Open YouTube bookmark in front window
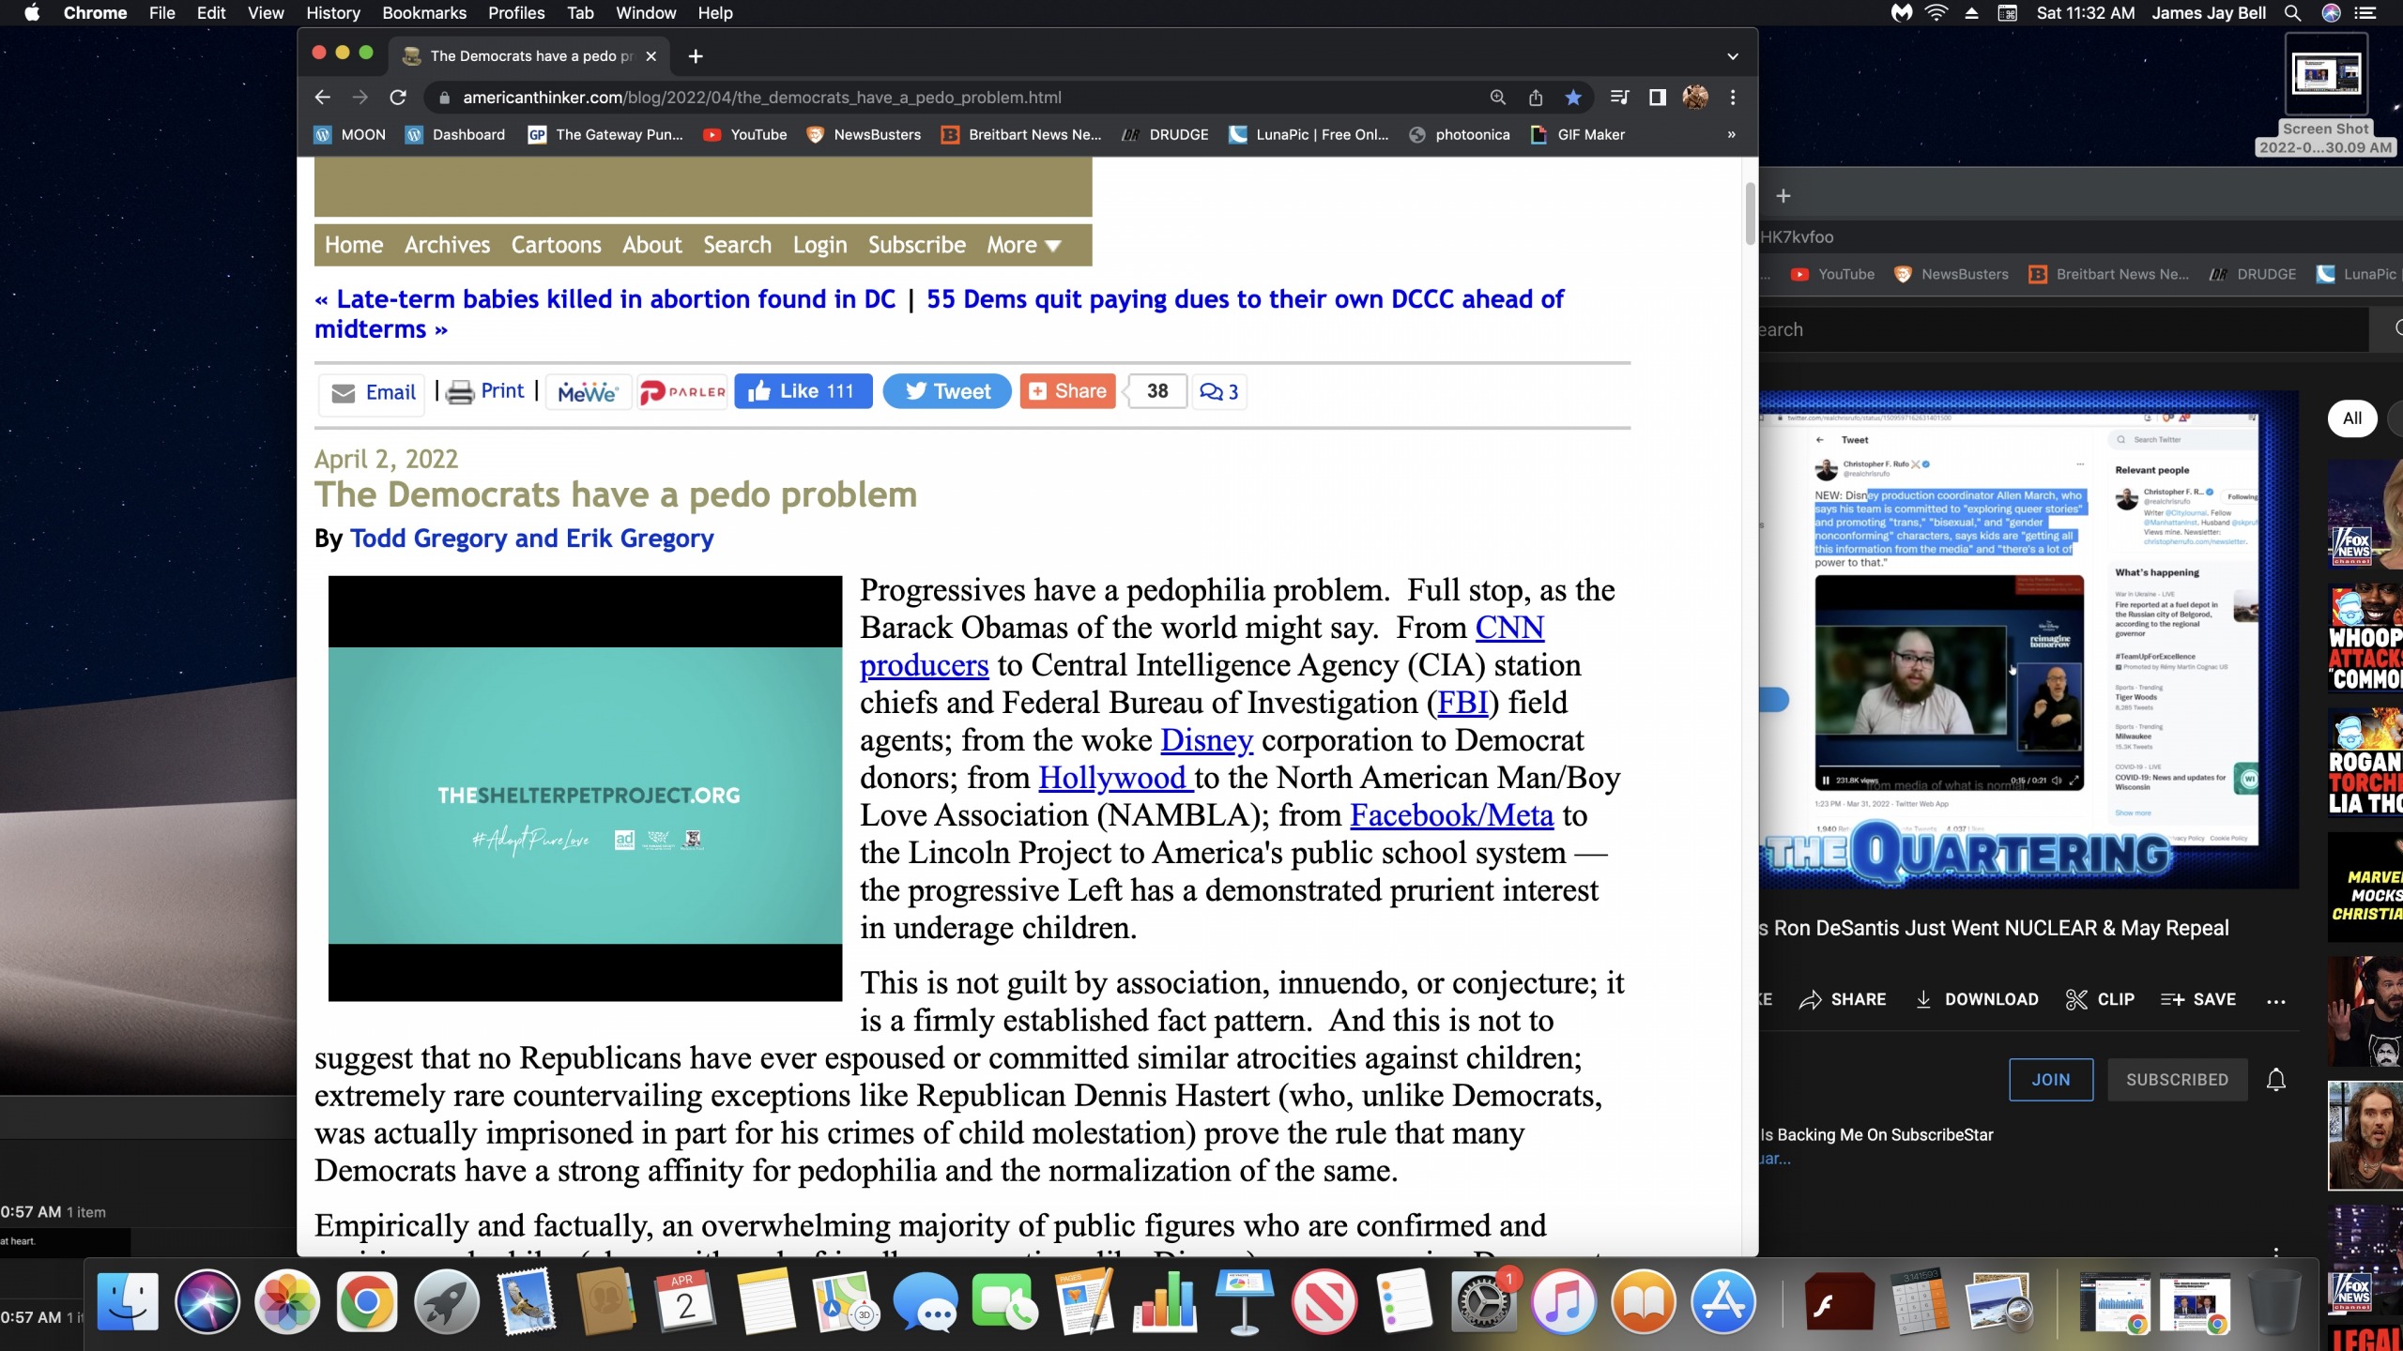The image size is (2403, 1351). coord(746,134)
